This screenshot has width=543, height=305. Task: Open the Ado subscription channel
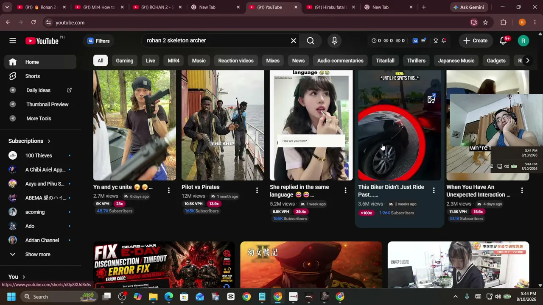[40, 226]
